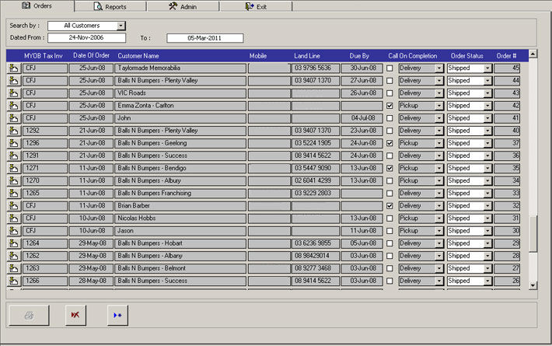Screen dimensions: 552x346
Task: Click the blue new record button
Action: (x=117, y=315)
